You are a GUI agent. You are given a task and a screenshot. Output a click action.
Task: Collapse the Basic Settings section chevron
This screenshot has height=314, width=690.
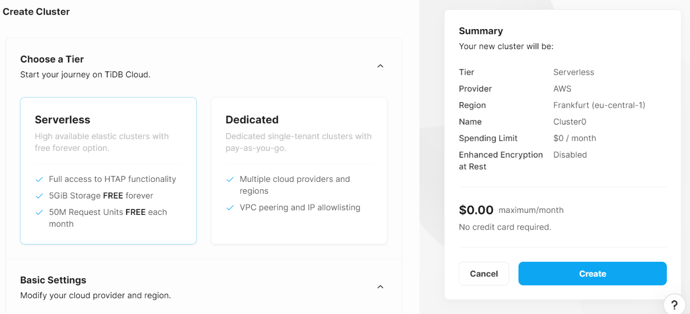tap(380, 287)
